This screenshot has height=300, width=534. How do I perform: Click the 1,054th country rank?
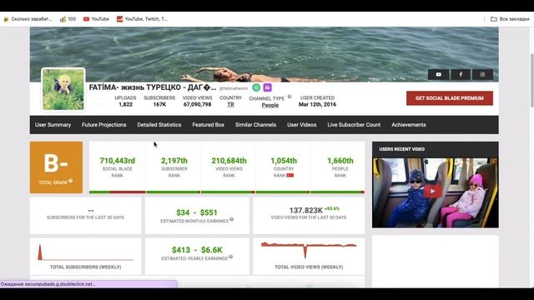[x=284, y=161]
